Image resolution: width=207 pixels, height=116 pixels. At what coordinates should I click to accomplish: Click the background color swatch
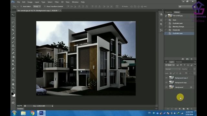(x=14, y=95)
